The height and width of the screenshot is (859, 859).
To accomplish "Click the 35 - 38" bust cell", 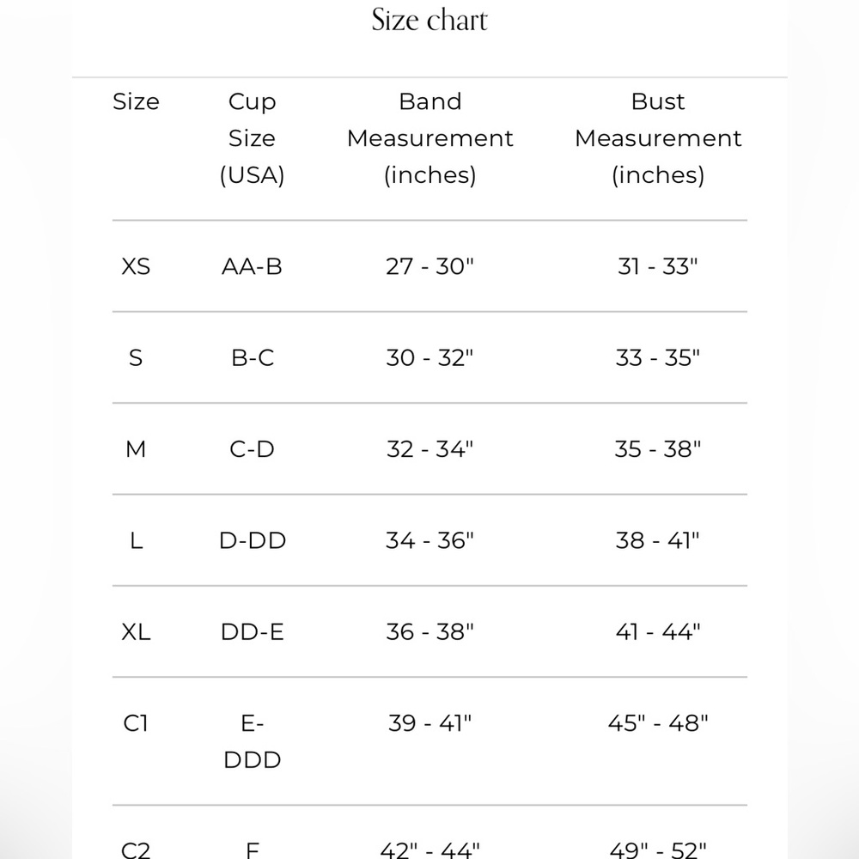I will pyautogui.click(x=658, y=449).
